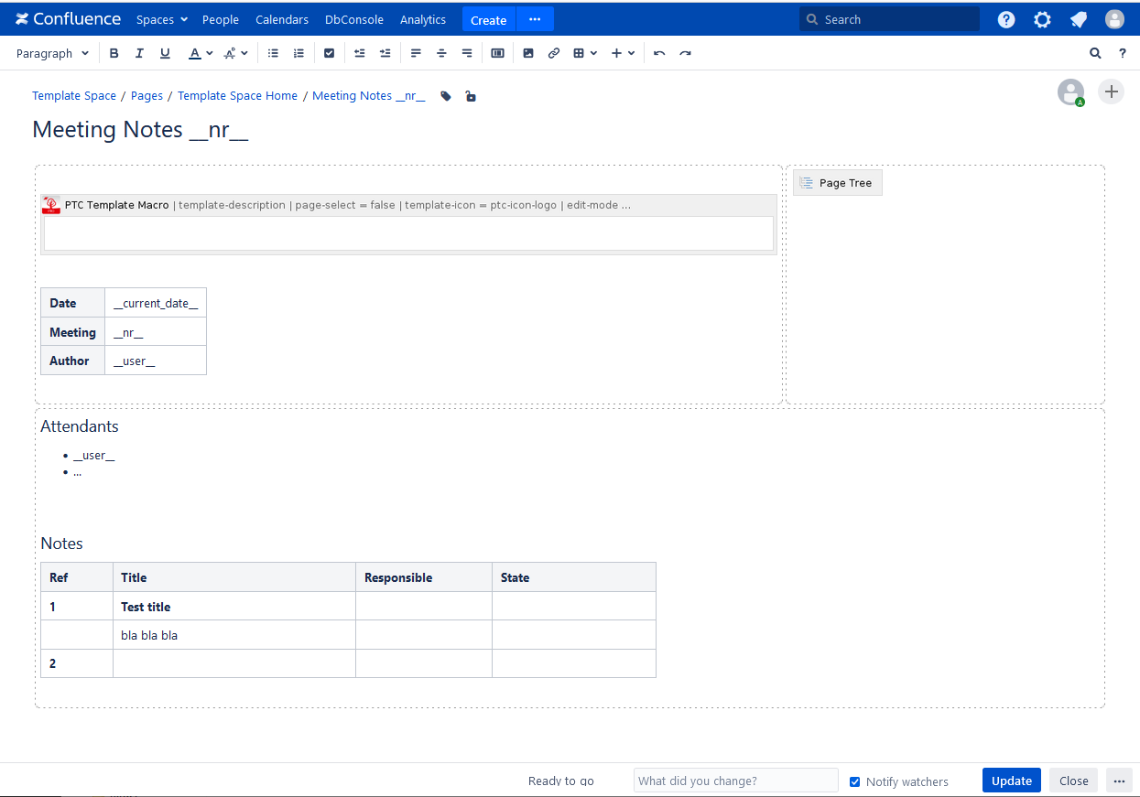1140x797 pixels.
Task: Open the Paragraph style dropdown
Action: (52, 53)
